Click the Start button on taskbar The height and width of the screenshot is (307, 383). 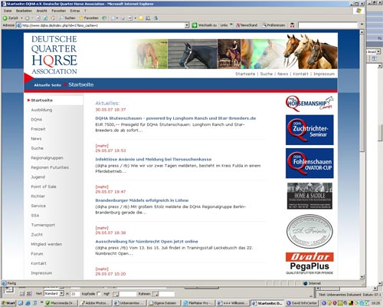pyautogui.click(x=8, y=303)
